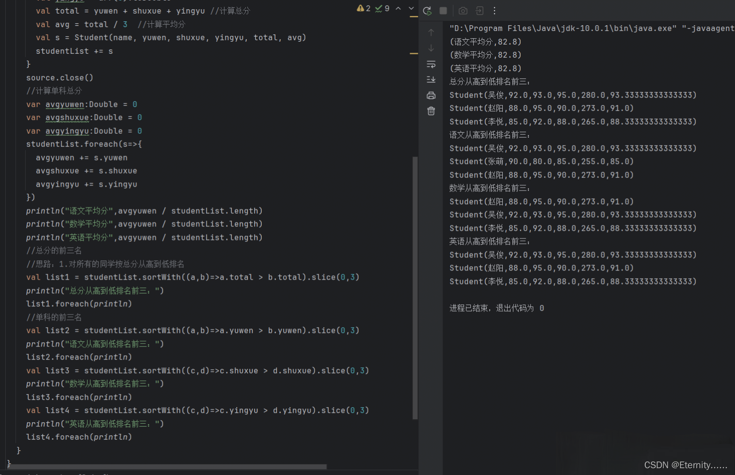
Task: Click console heading 语文从高到低排名前三
Action: [490, 135]
